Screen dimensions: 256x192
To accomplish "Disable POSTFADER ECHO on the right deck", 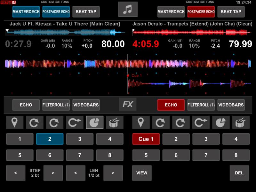I will click(201, 12).
